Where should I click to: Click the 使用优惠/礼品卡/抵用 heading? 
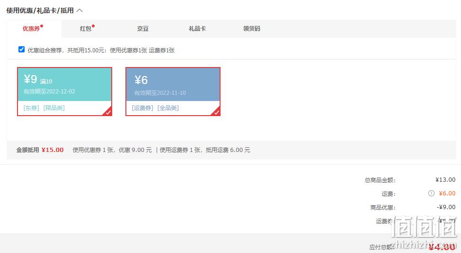(40, 10)
